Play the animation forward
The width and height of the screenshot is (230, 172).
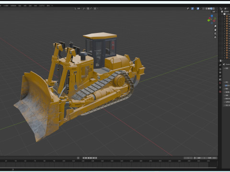(x=91, y=158)
